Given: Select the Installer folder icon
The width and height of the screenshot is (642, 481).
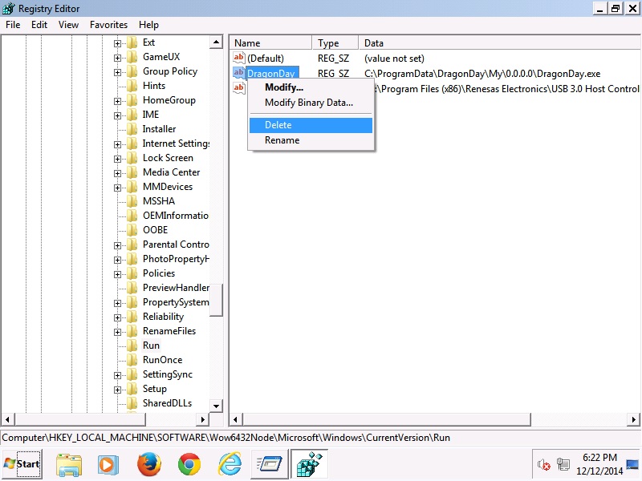Looking at the screenshot, I should tap(132, 129).
